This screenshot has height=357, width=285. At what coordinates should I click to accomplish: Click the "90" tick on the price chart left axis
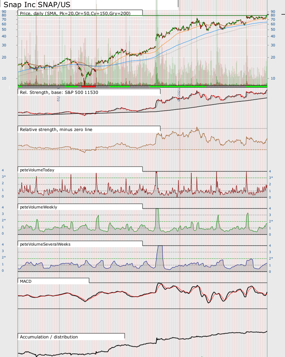tap(4, 11)
